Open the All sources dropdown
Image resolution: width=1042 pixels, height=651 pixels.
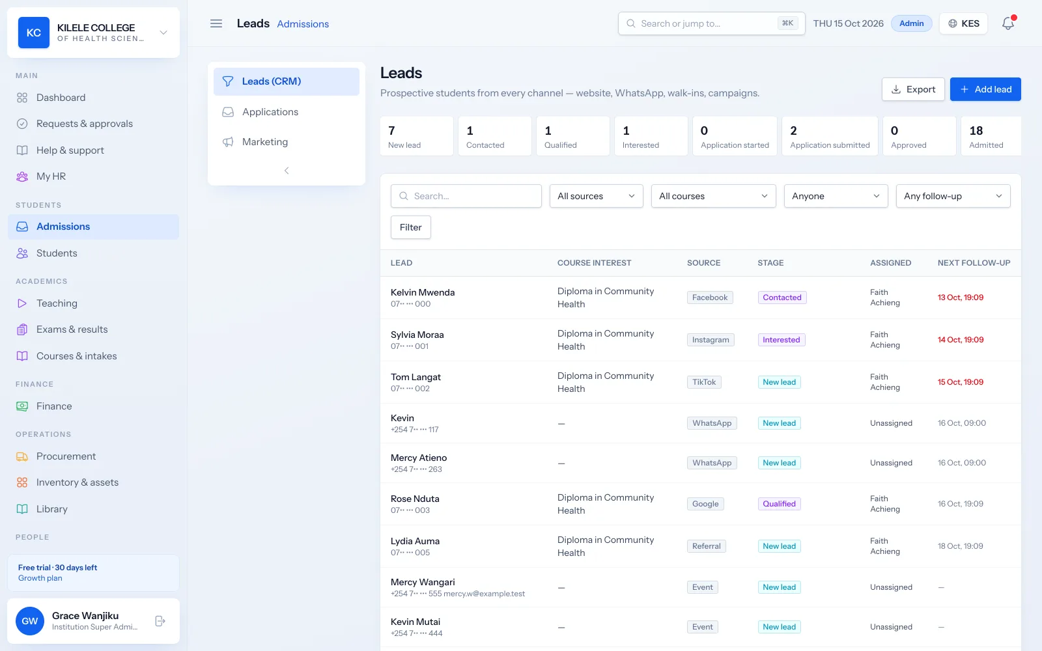coord(597,196)
